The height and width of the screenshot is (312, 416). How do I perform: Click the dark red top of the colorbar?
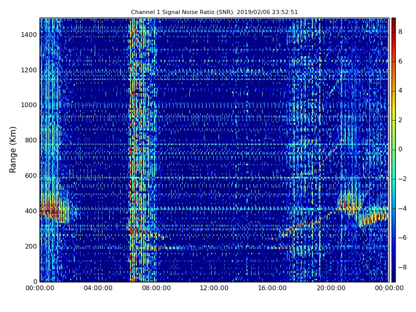pyautogui.click(x=394, y=20)
